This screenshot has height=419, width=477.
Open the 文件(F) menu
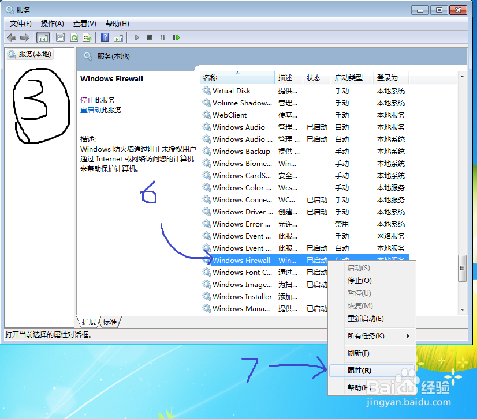point(21,24)
